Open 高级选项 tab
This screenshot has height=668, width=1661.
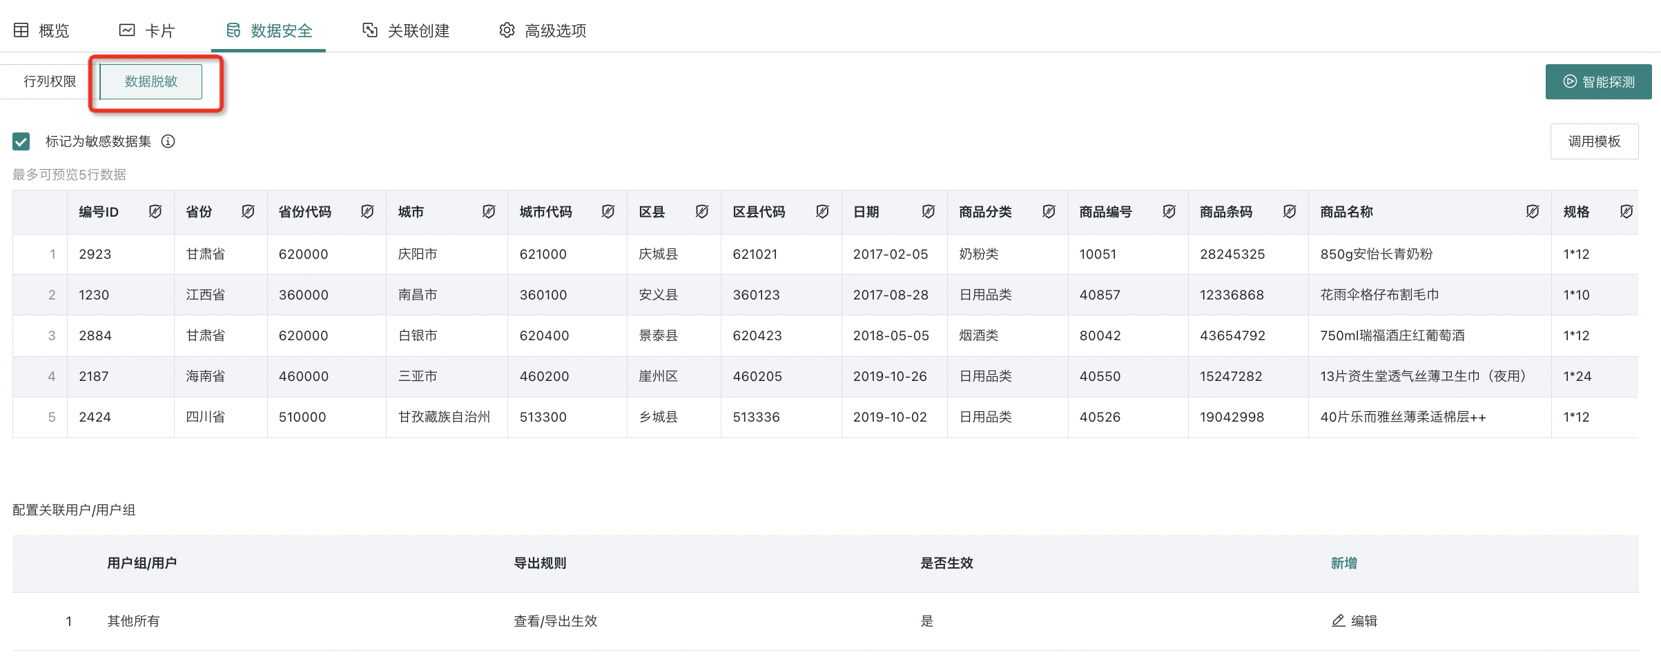point(543,30)
